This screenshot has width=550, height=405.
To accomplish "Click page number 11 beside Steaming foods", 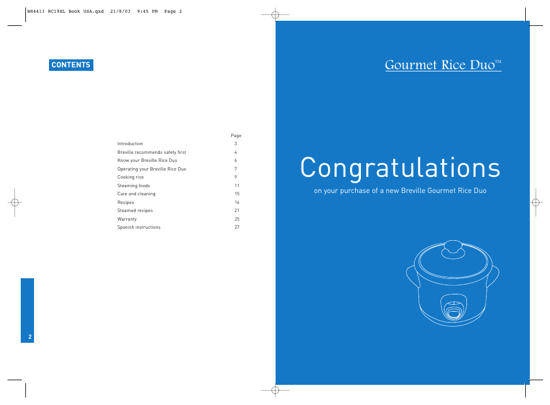I will tap(237, 186).
